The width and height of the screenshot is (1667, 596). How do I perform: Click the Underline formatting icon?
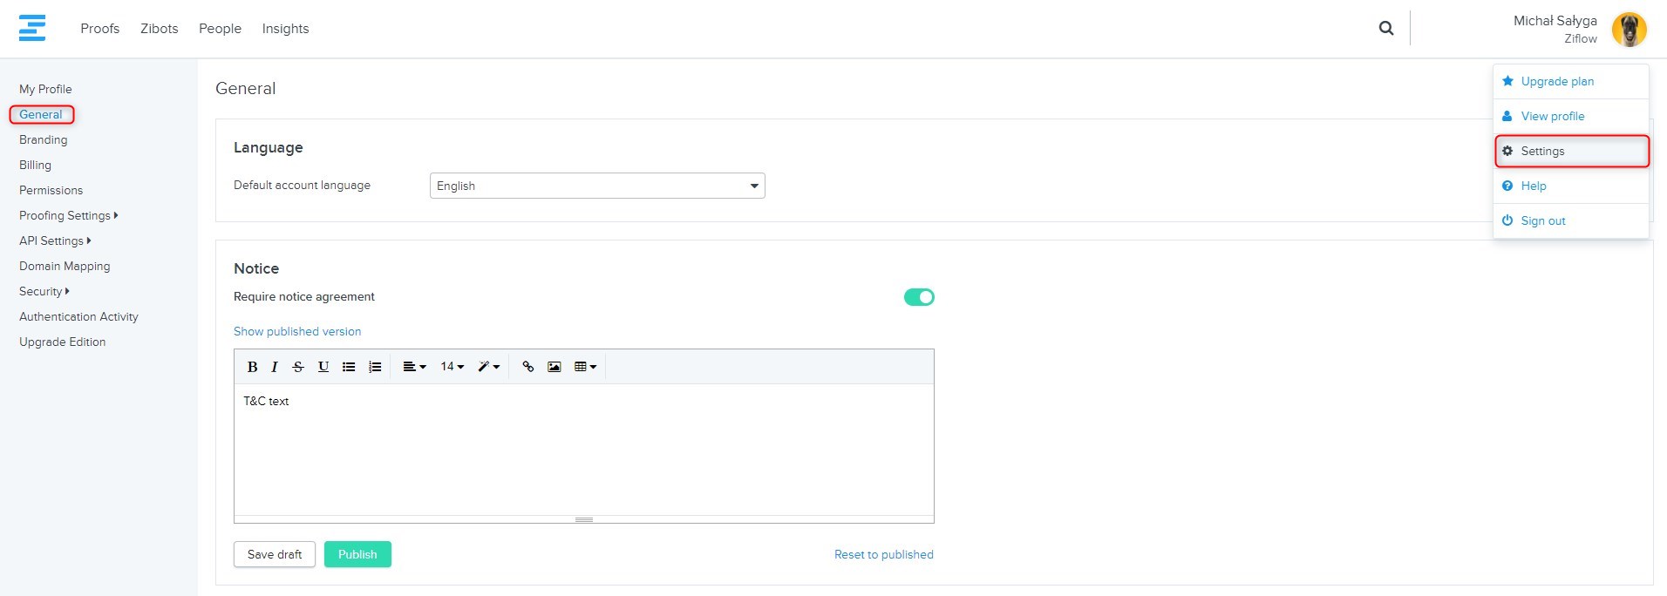323,367
